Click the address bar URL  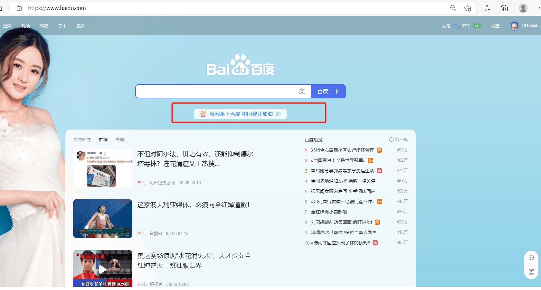point(57,8)
